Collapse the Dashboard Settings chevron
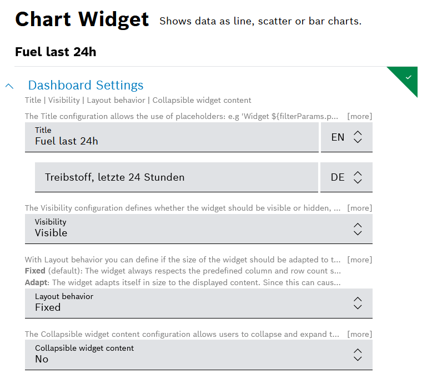 [9, 86]
